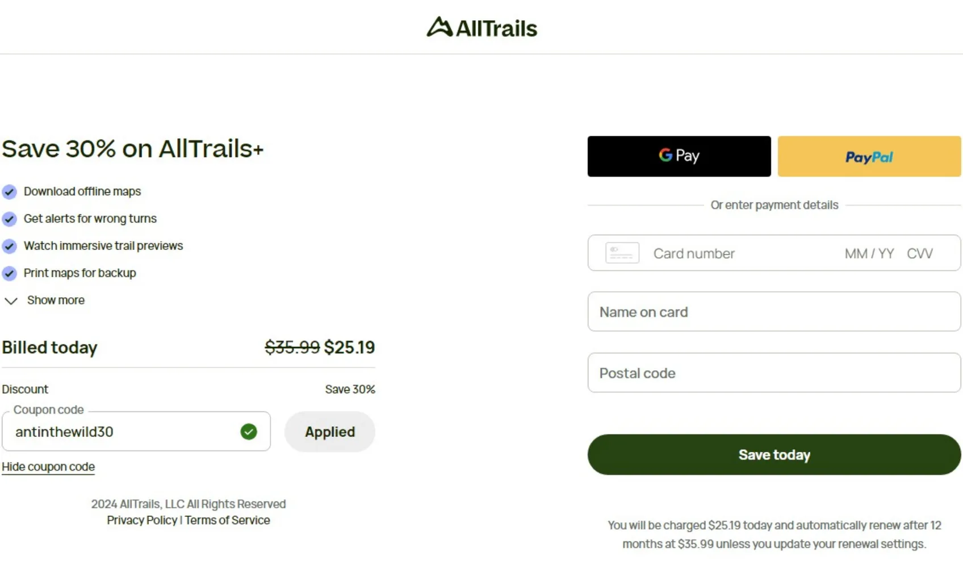This screenshot has height=568, width=963.
Task: Select the Google Pay payment option
Action: (679, 156)
